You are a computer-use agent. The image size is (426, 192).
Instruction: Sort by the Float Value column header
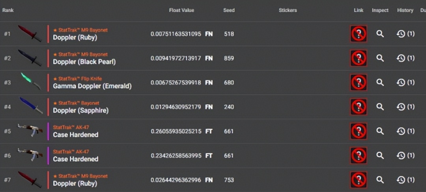coord(181,10)
